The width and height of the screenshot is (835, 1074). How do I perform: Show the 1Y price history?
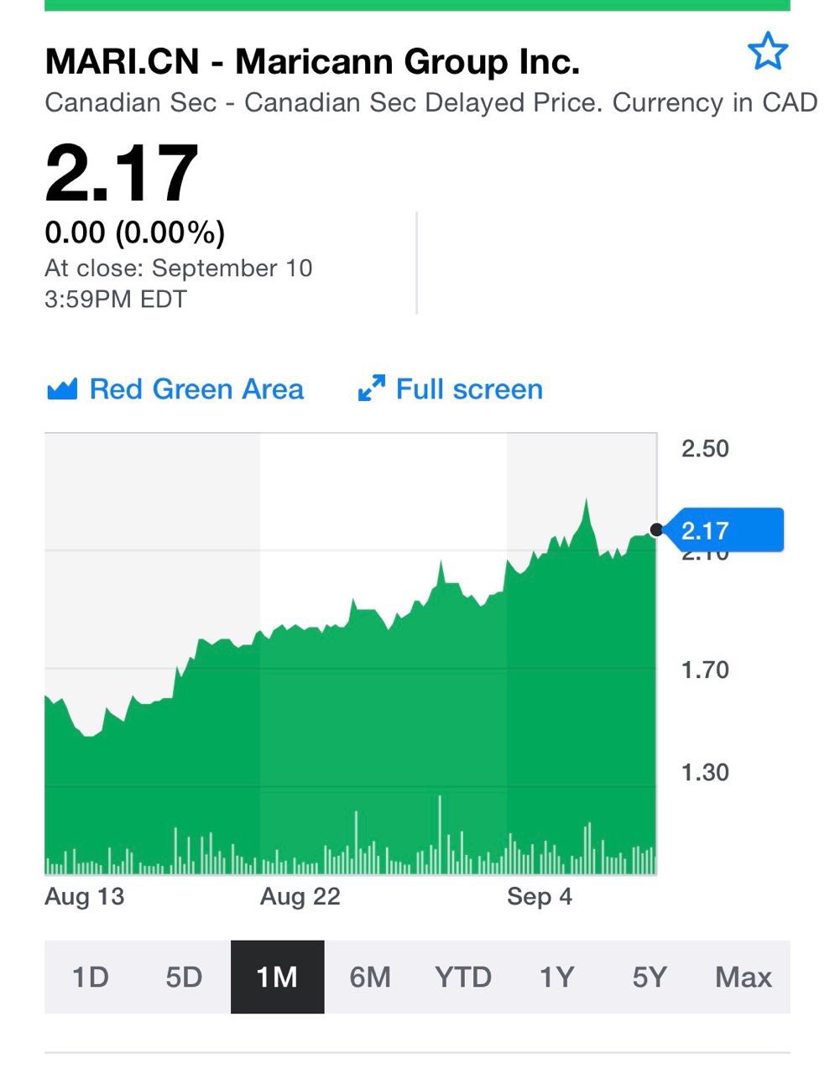point(556,977)
